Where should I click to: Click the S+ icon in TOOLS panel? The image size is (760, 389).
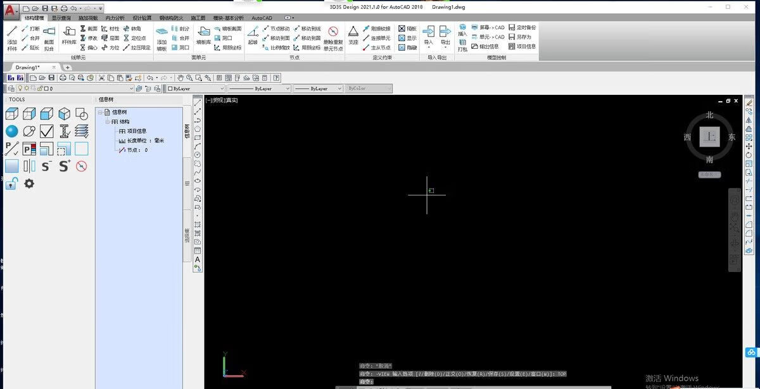[x=64, y=166]
